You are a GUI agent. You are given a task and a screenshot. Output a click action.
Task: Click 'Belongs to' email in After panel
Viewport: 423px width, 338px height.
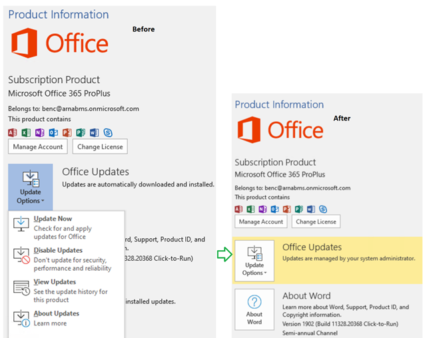pos(292,188)
